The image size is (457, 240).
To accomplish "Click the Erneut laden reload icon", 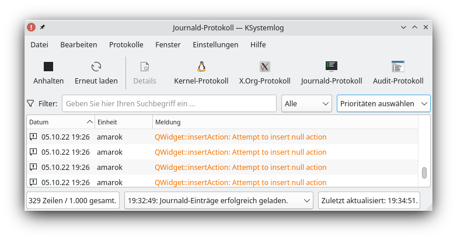I will click(96, 67).
